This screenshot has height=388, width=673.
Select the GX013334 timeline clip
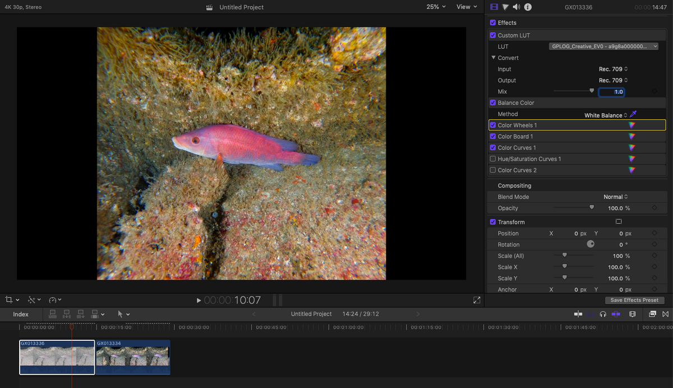point(133,357)
